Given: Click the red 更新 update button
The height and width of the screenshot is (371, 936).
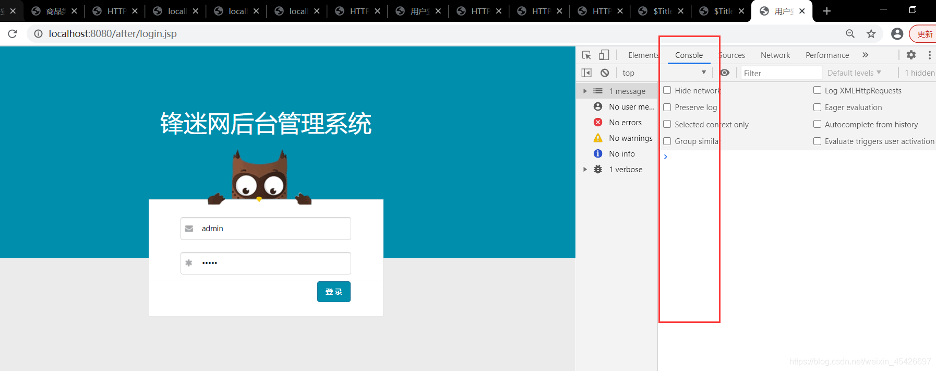Looking at the screenshot, I should click(x=923, y=34).
